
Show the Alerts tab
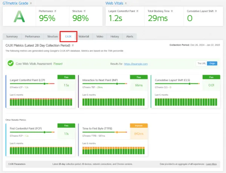point(130,36)
